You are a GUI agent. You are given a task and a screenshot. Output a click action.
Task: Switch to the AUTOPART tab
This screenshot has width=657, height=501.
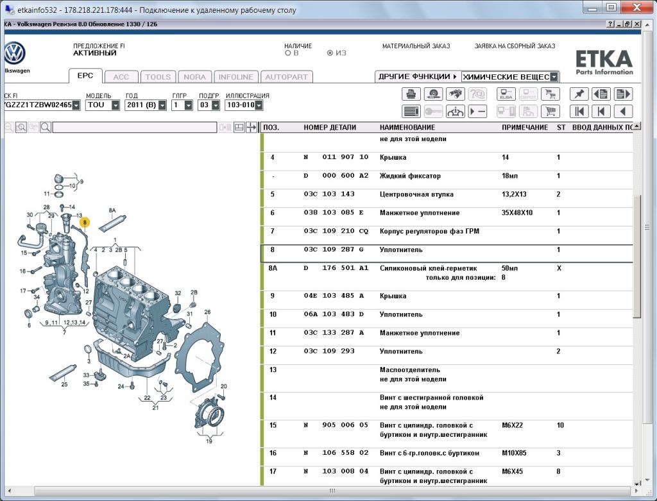click(286, 77)
